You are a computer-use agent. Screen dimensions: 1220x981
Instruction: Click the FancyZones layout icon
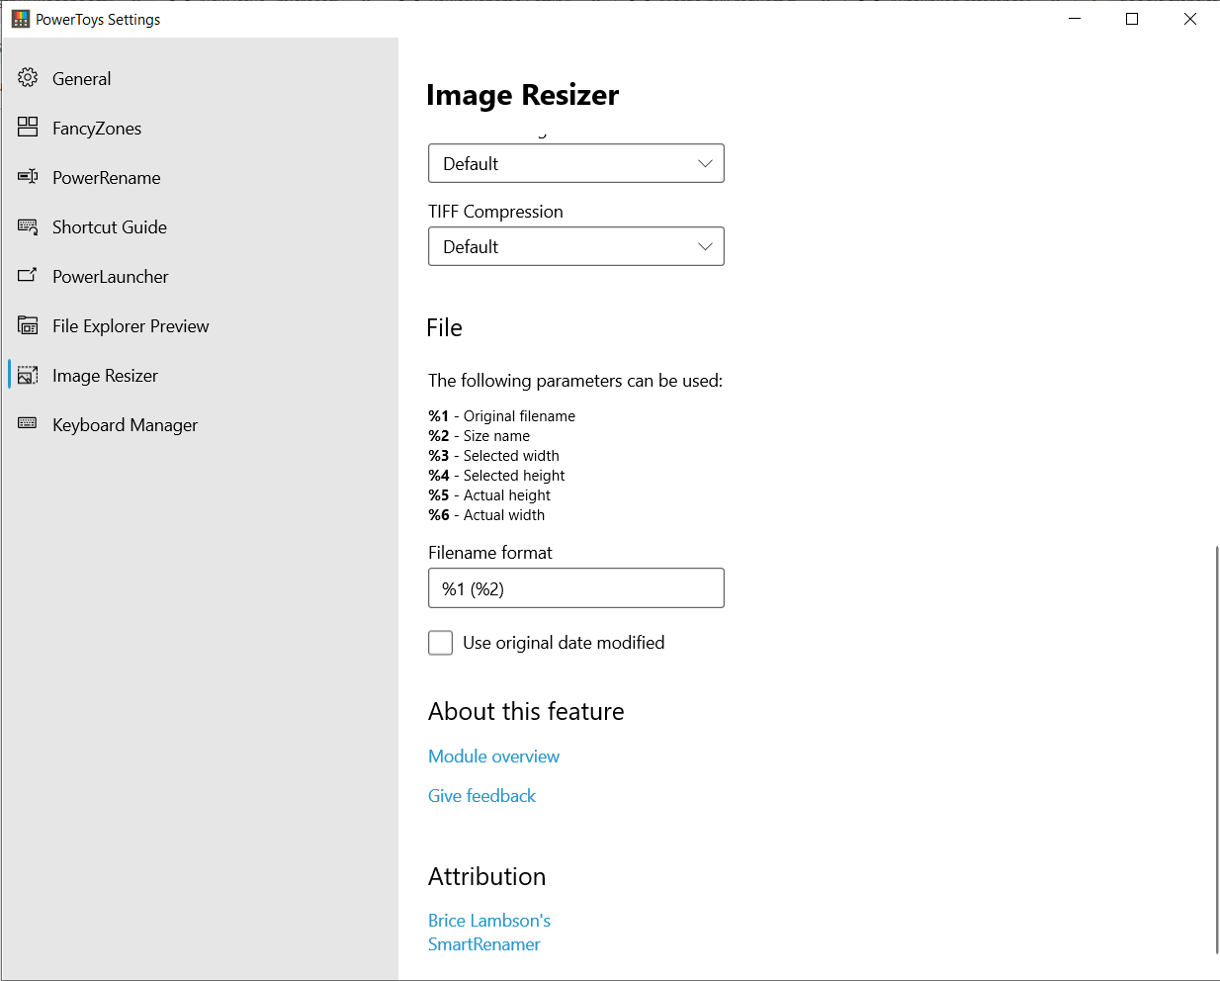[28, 127]
